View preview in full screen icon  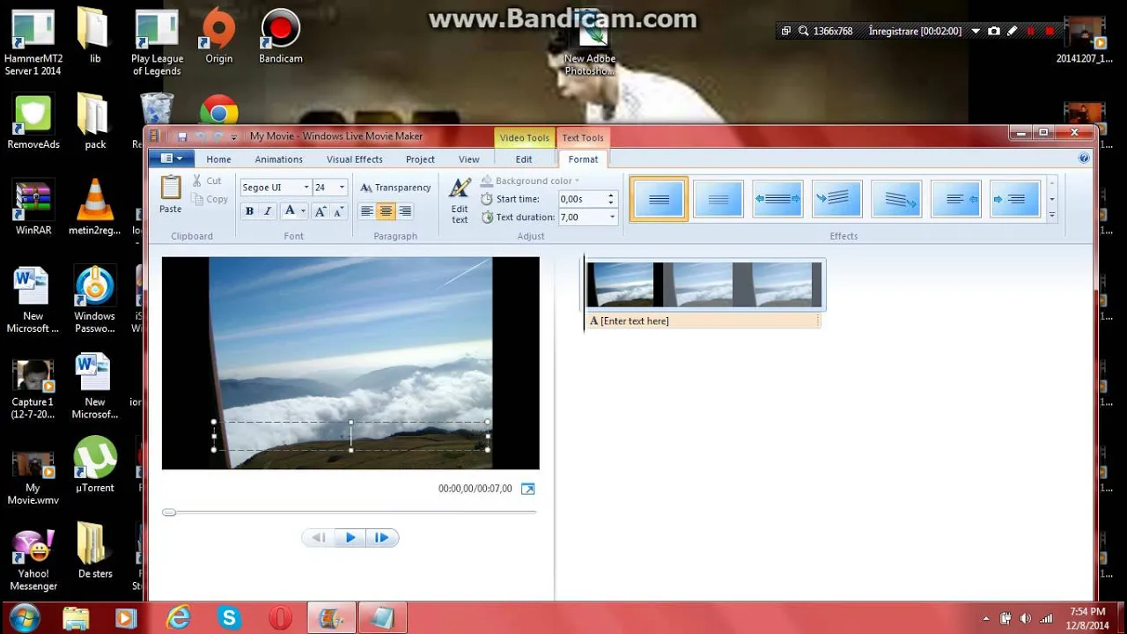coord(527,489)
